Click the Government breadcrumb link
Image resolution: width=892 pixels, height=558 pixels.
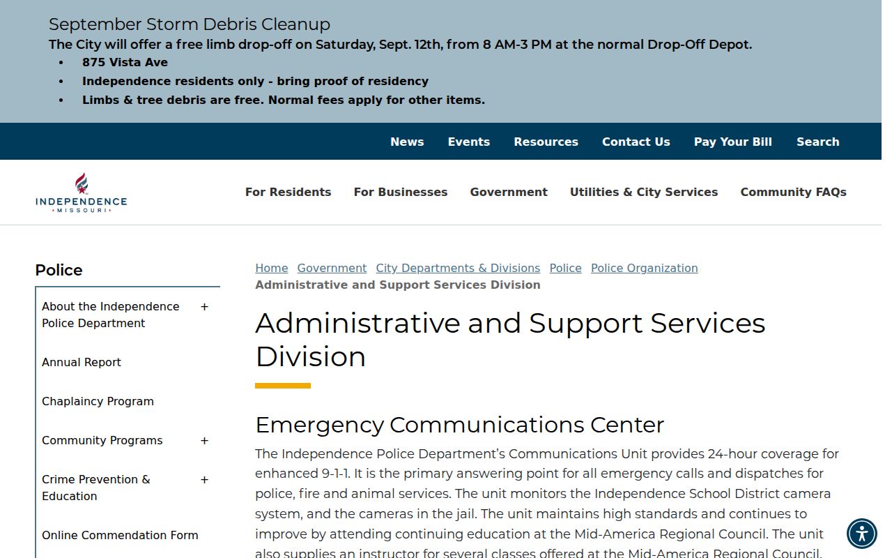pyautogui.click(x=332, y=268)
